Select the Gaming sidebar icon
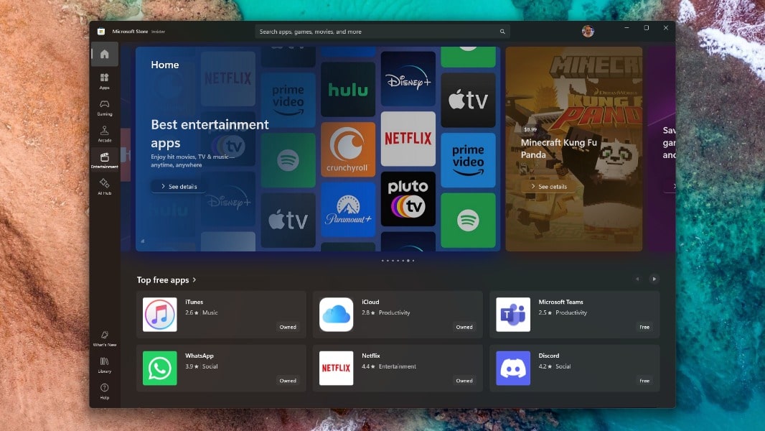The height and width of the screenshot is (431, 765). (x=105, y=107)
